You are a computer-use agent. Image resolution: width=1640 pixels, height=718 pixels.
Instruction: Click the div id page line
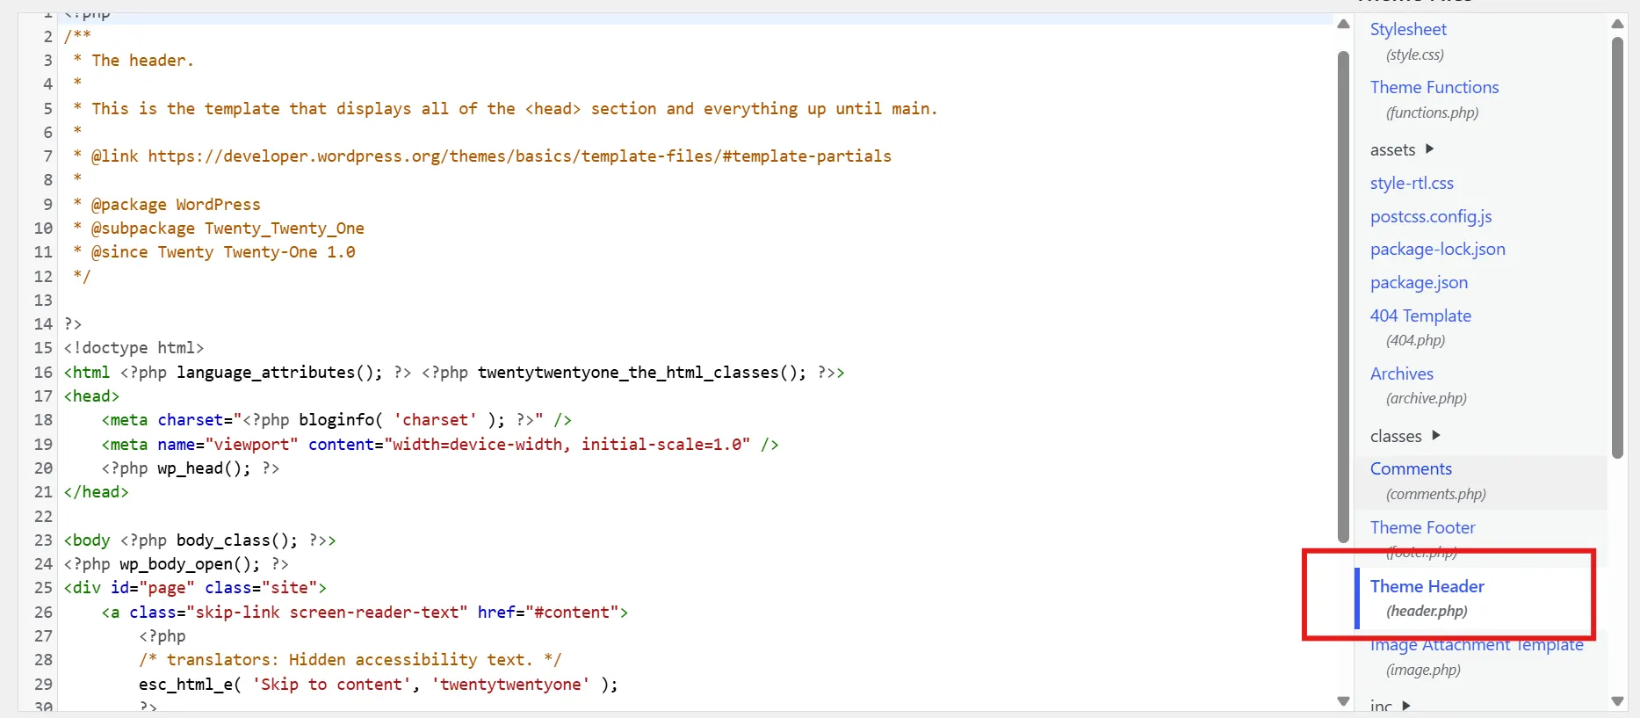[x=195, y=588]
